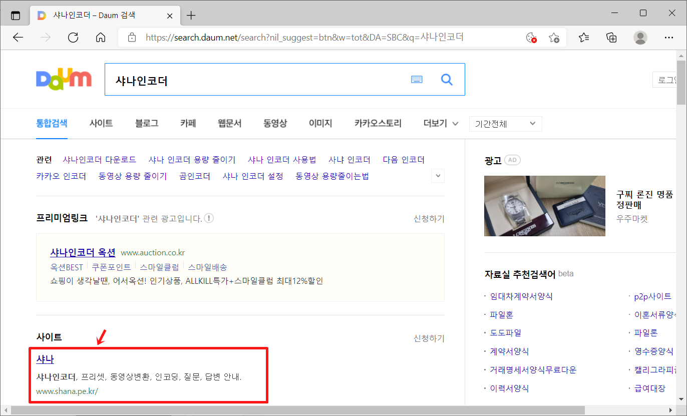Screen dimensions: 687x416
Task: Click 신청하기 next to 사이트 heading
Action: click(x=429, y=338)
